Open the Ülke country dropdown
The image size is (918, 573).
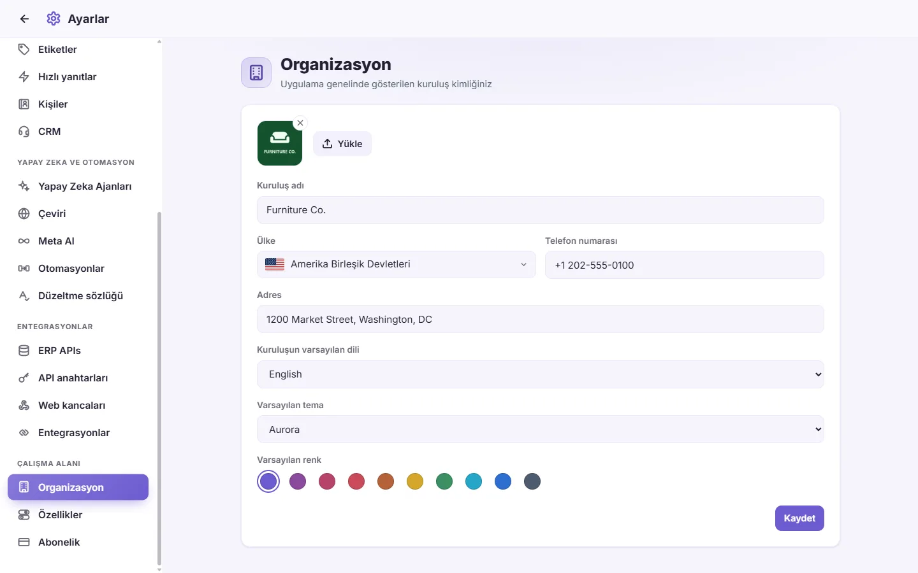coord(397,265)
